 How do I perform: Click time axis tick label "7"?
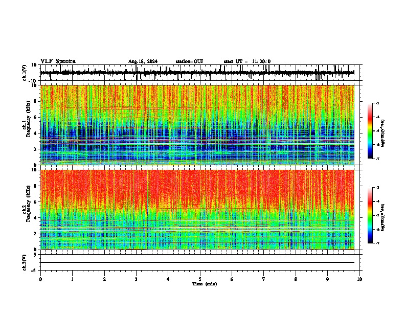click(x=264, y=279)
